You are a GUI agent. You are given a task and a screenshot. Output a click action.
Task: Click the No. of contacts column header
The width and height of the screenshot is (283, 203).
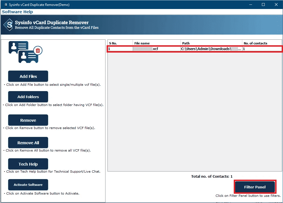pos(255,43)
